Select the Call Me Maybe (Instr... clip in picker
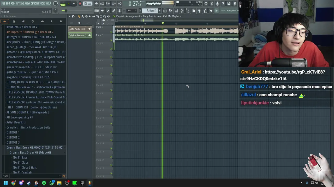The image size is (334, 187). [80, 29]
